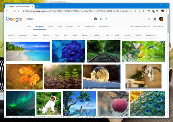The width and height of the screenshot is (173, 122).
Task: Select the 'pixabay' chip
Action: pyautogui.click(x=97, y=35)
